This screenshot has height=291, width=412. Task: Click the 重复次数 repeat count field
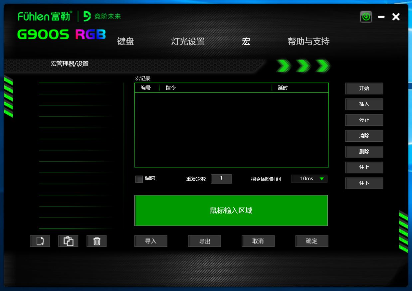(x=221, y=179)
